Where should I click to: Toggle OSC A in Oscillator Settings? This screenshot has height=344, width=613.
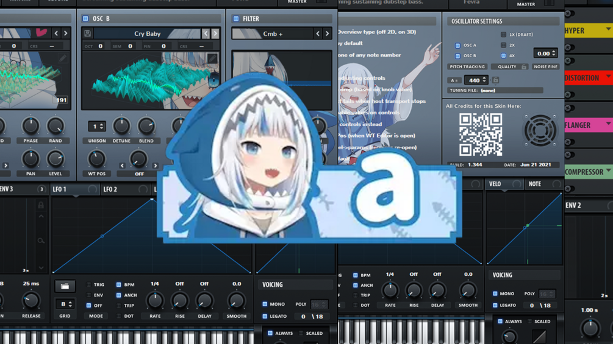[457, 45]
